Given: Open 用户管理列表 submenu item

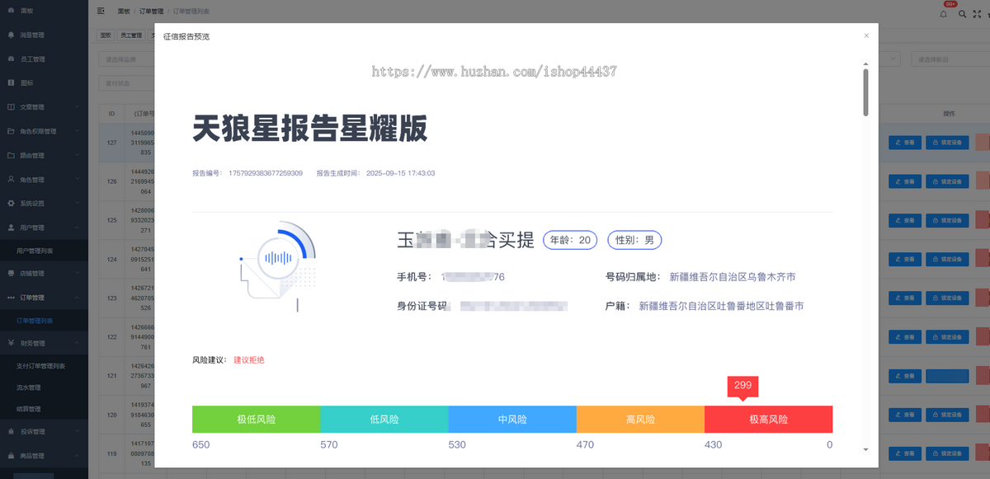Looking at the screenshot, I should [44, 250].
